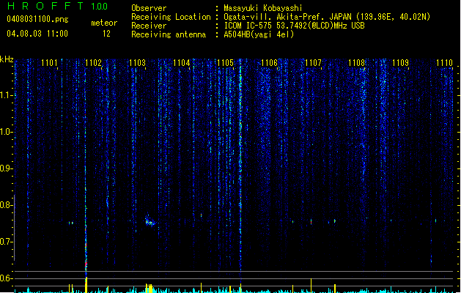
Task: Click the Receiving Location label
Action: (x=171, y=17)
